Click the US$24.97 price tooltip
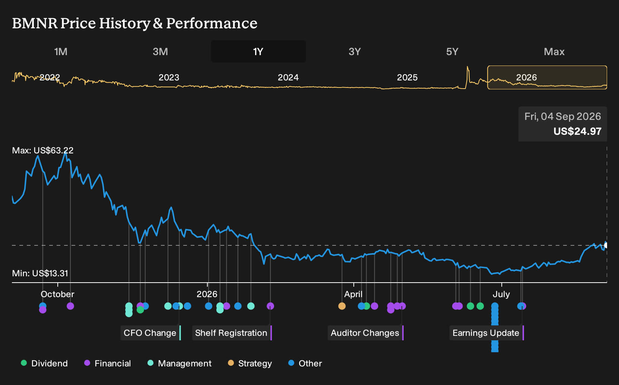Screen dimensions: 619x385 click(x=563, y=124)
